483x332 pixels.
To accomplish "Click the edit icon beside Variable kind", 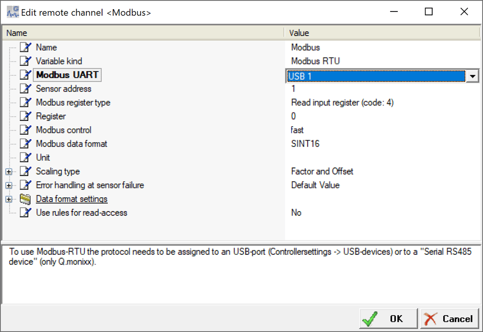I will 26,61.
